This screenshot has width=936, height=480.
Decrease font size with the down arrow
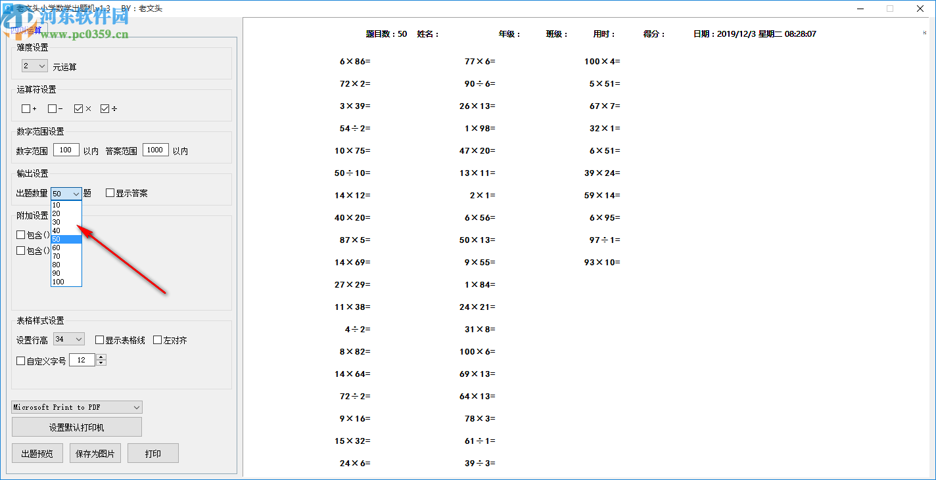tap(101, 363)
